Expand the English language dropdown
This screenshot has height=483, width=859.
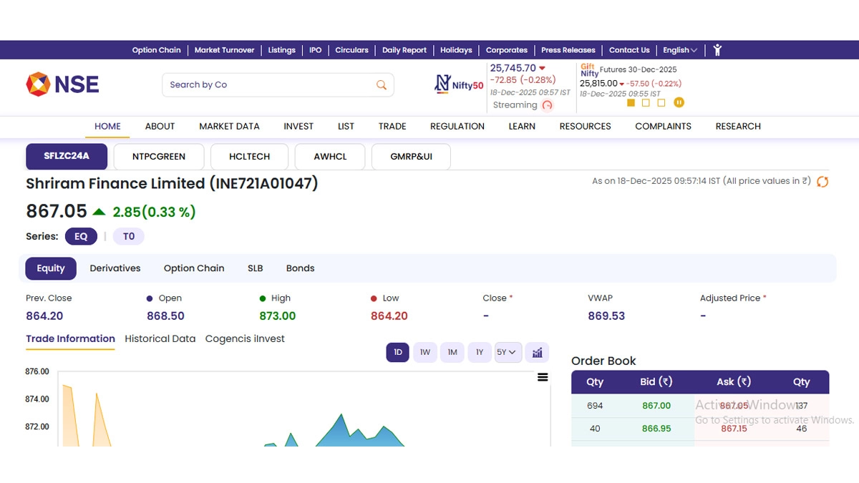[679, 50]
